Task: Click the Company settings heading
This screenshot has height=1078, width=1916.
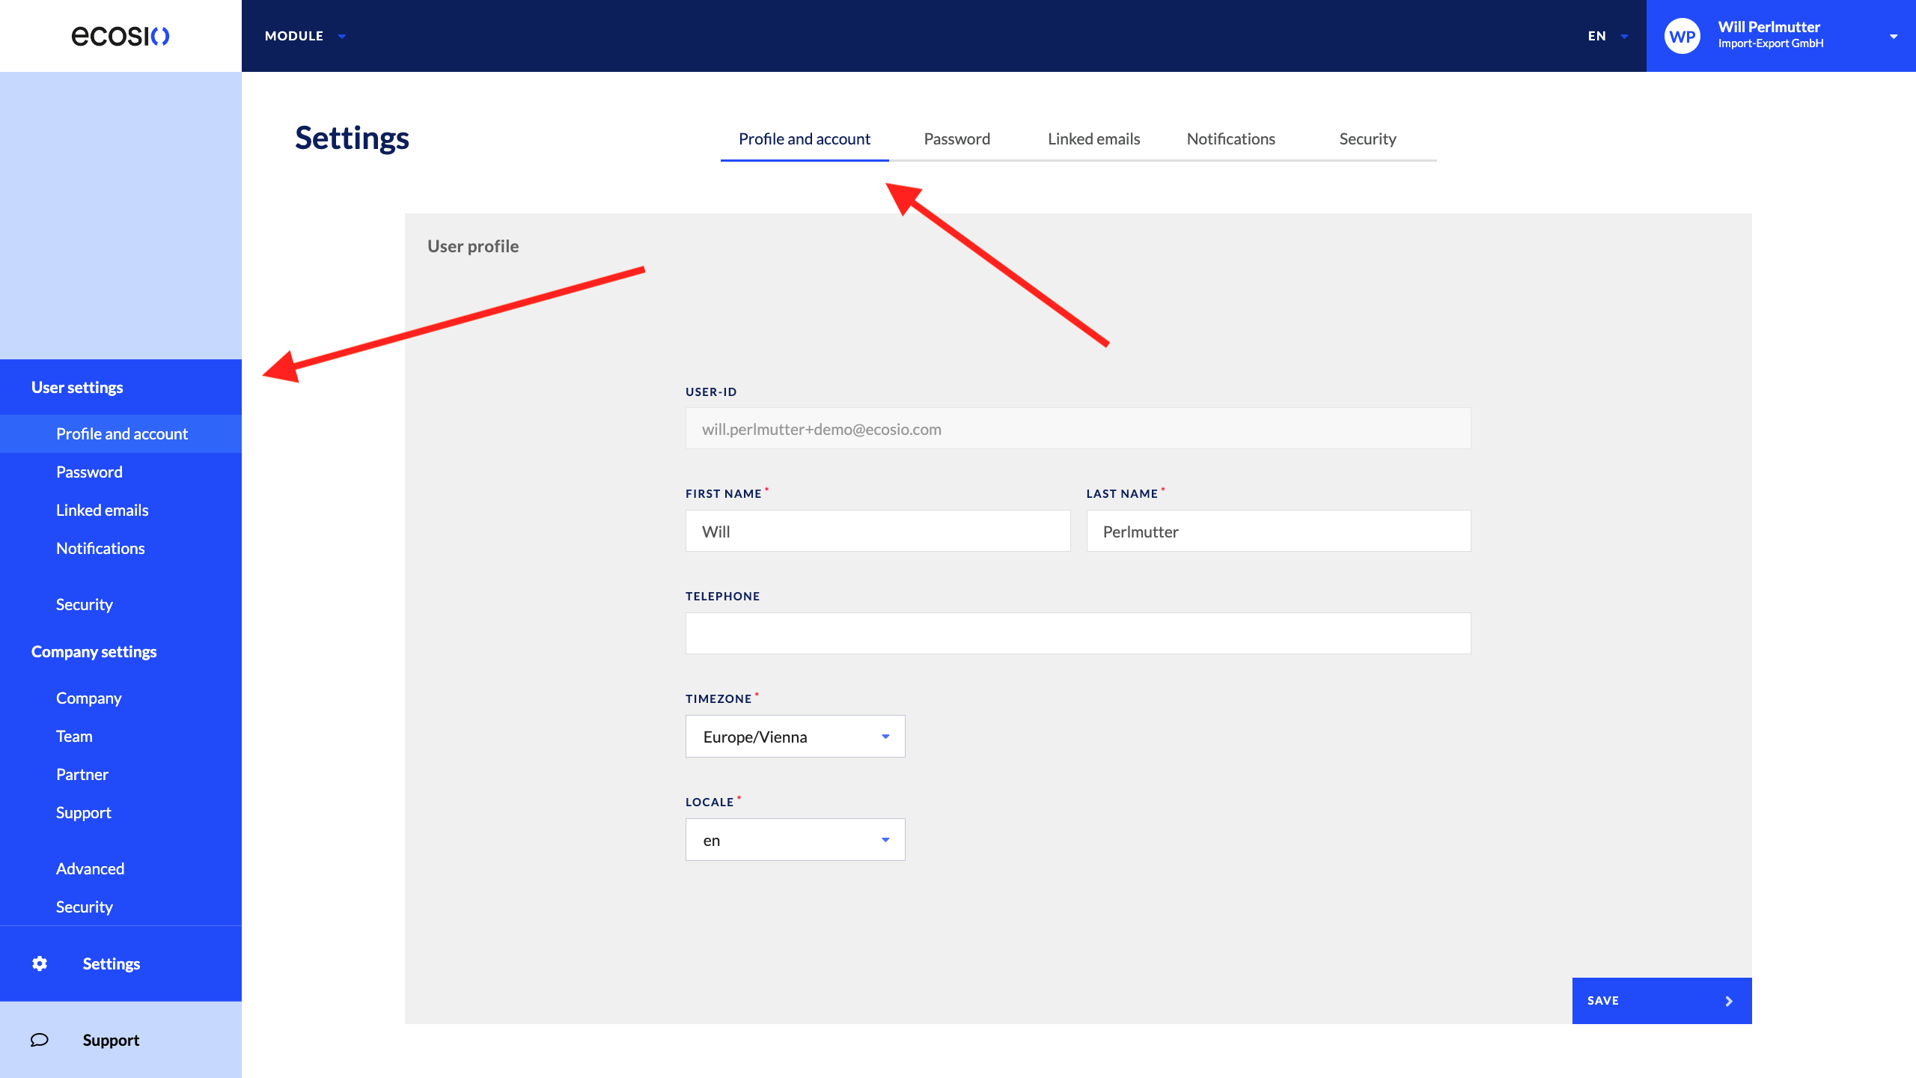Action: pos(94,652)
